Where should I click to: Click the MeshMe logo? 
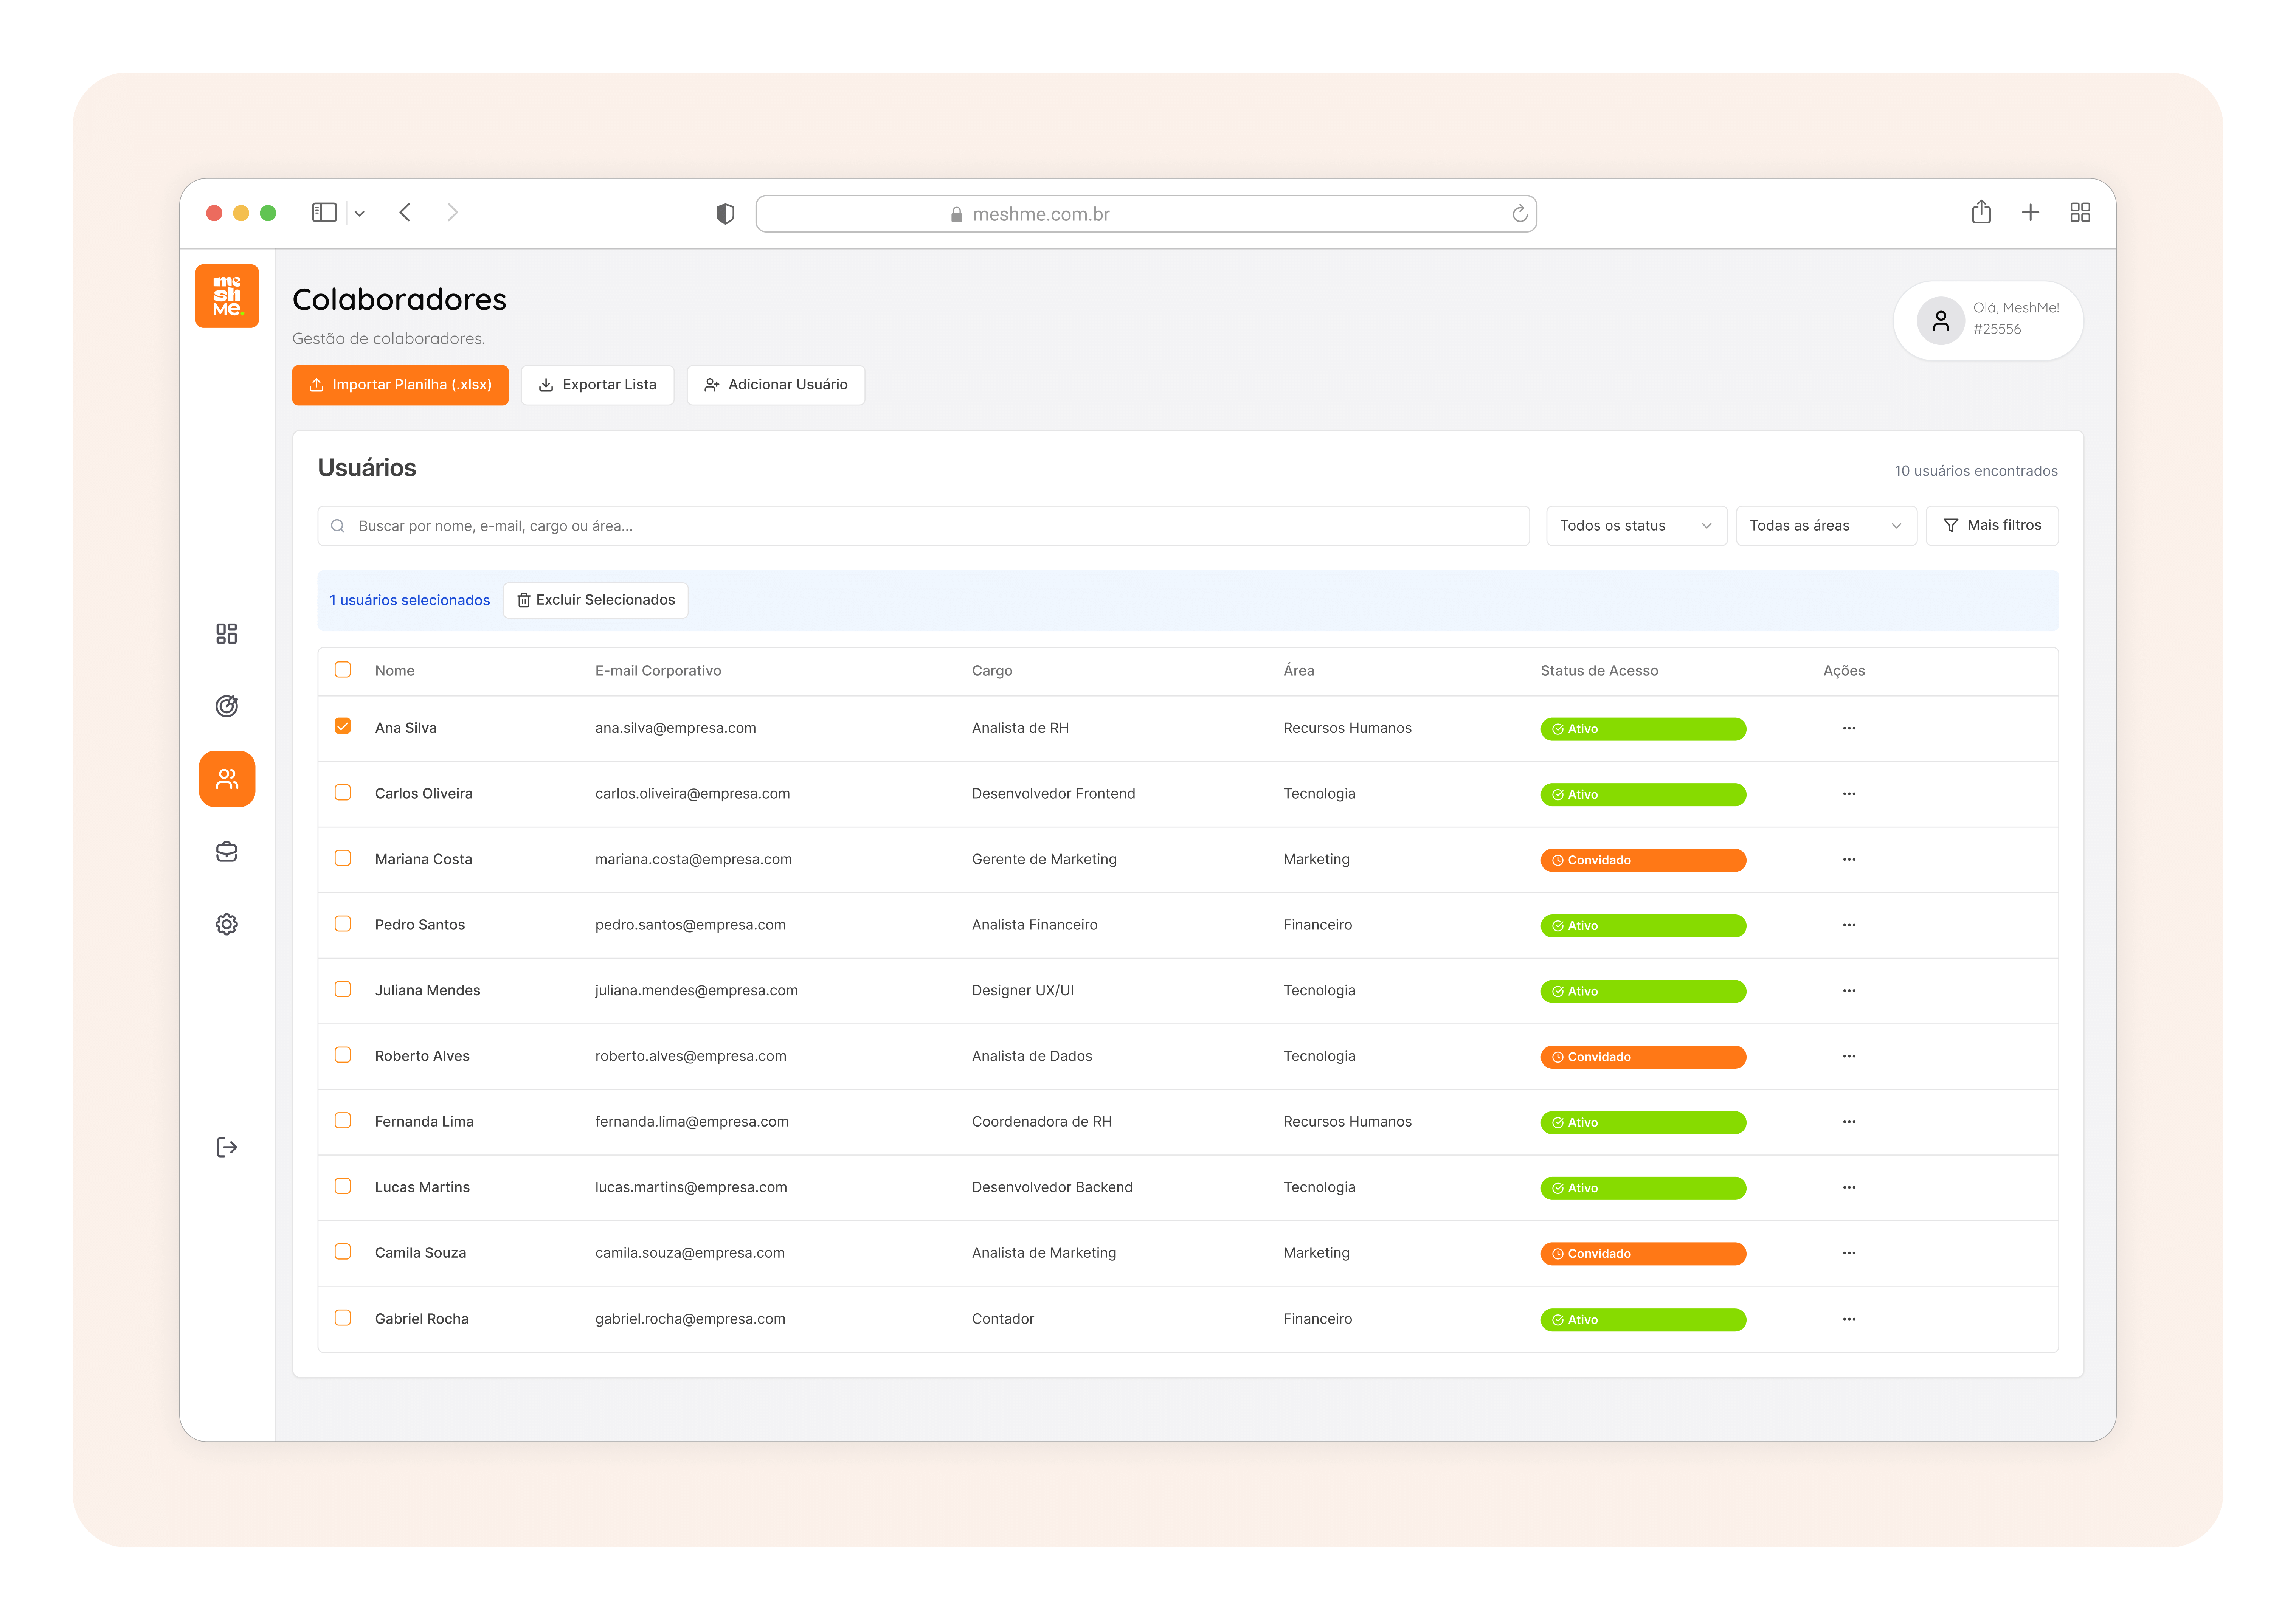227,296
